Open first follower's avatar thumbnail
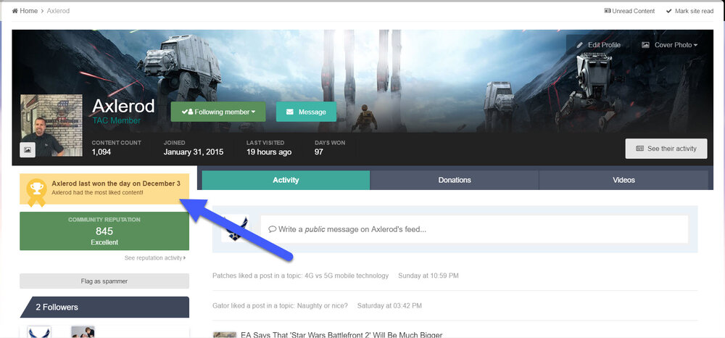 (39, 331)
